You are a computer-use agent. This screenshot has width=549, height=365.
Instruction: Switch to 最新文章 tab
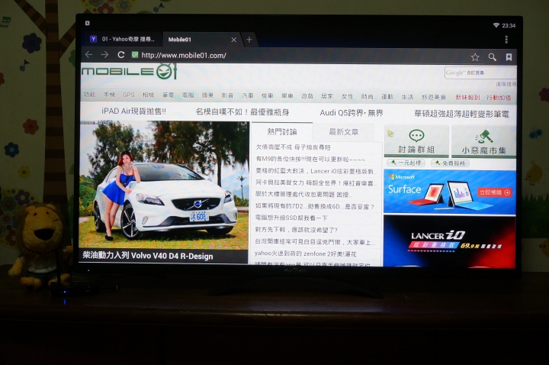(x=343, y=132)
